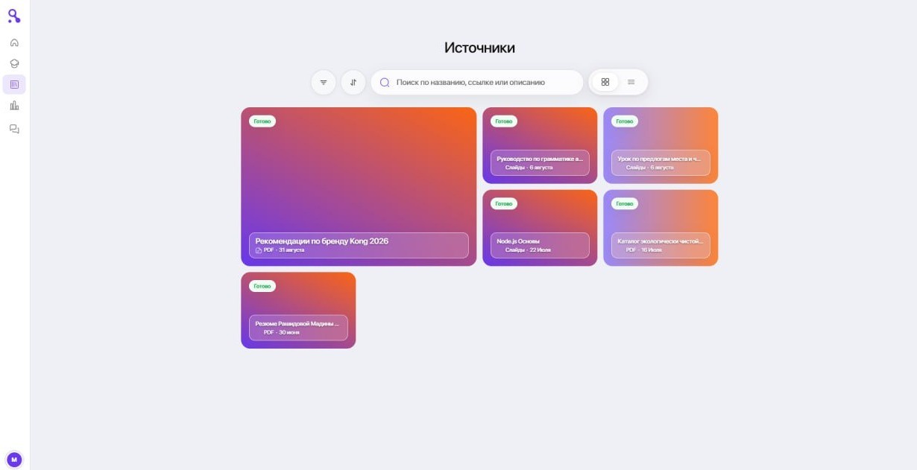Viewport: 917px width, 470px height.
Task: Click the PDF file icon on Kong card
Action: tap(259, 250)
